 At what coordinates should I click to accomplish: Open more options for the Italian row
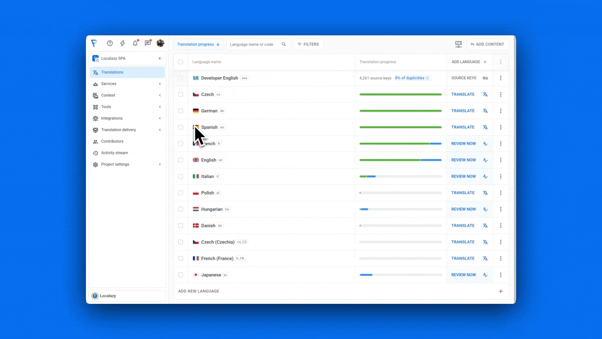pyautogui.click(x=501, y=176)
